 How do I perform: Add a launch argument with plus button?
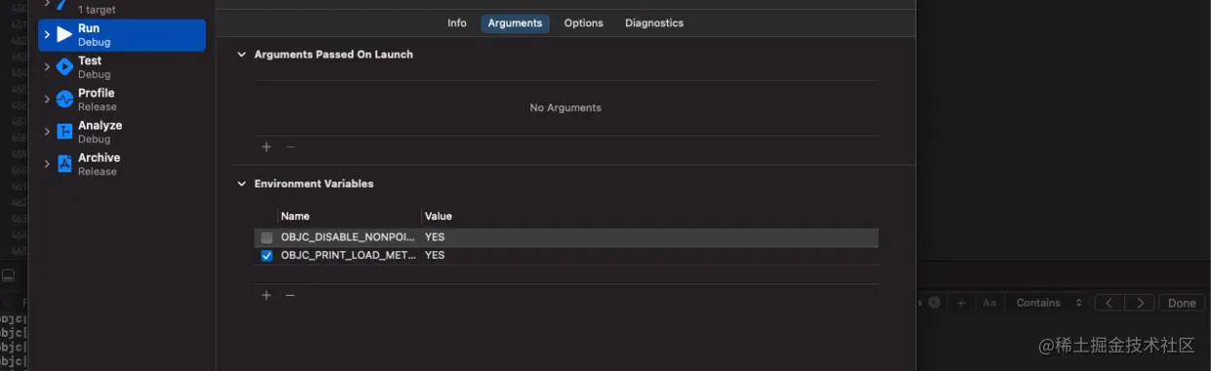[266, 146]
